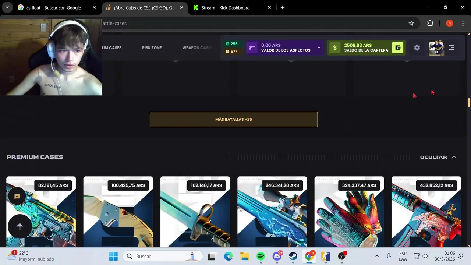Image resolution: width=471 pixels, height=265 pixels.
Task: Open the 162.148,17 ARS case
Action: [x=195, y=212]
